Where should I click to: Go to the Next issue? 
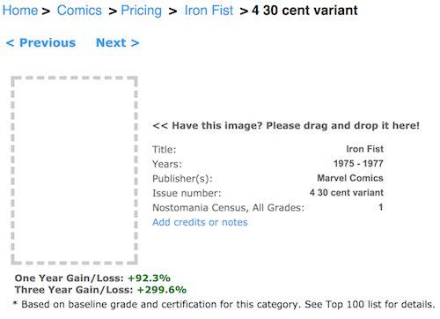point(117,43)
